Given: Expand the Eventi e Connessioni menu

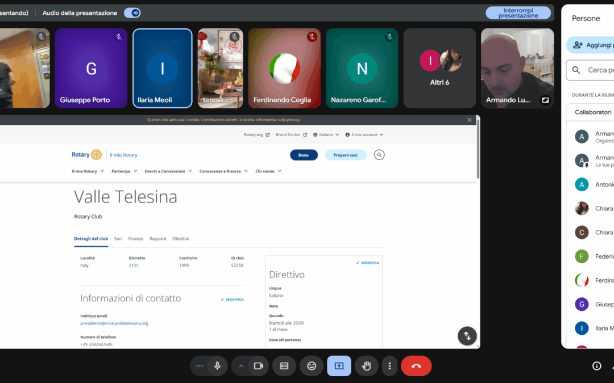Looking at the screenshot, I should coord(168,171).
